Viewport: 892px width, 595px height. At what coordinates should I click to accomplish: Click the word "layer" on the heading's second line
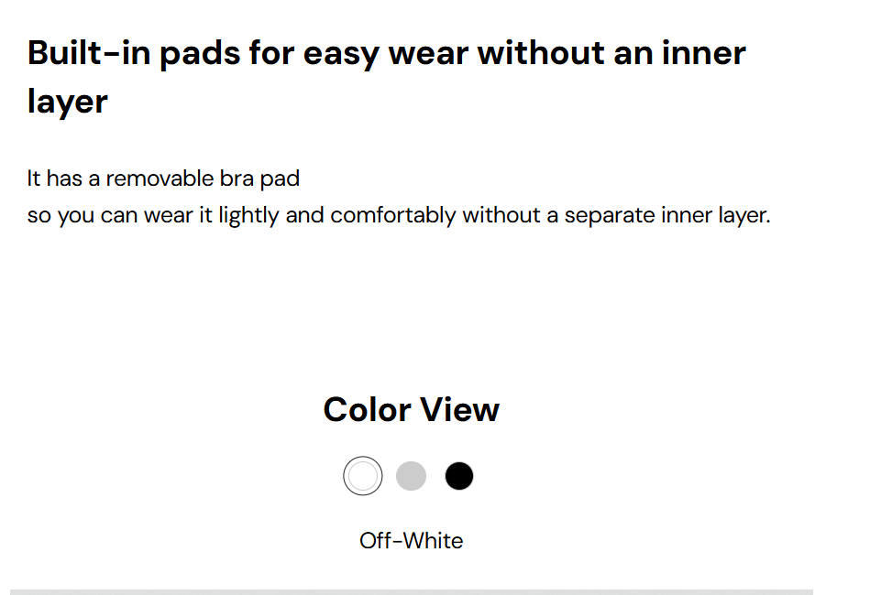click(68, 101)
